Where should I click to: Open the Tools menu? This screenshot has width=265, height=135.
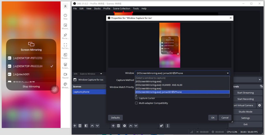(x=136, y=9)
